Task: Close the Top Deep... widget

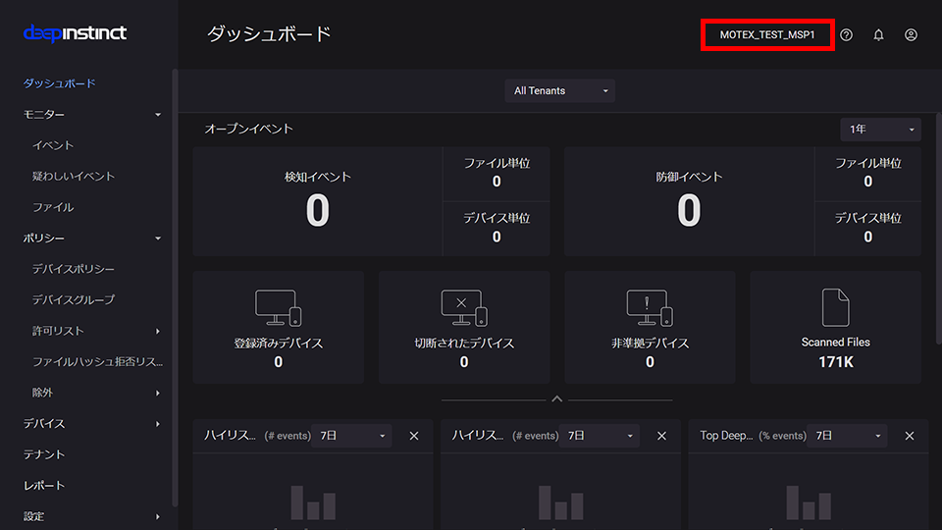Action: (x=910, y=436)
